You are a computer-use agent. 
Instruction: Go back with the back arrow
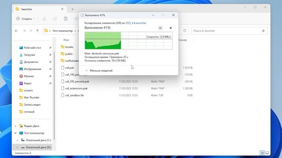point(16,31)
